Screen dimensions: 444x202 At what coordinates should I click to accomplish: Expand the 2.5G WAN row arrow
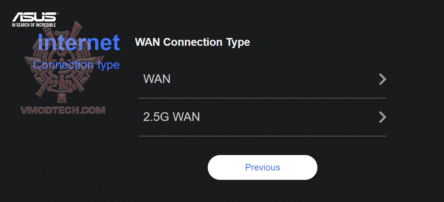click(x=382, y=117)
